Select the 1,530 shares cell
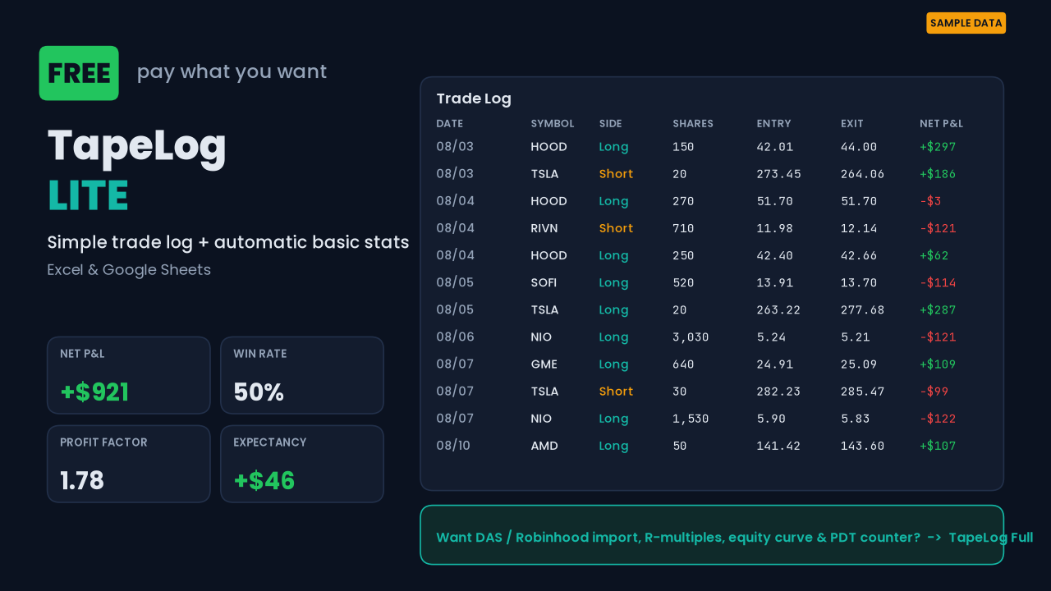 (691, 418)
